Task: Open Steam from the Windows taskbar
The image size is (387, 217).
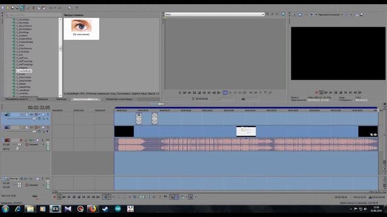Action: pyautogui.click(x=105, y=209)
